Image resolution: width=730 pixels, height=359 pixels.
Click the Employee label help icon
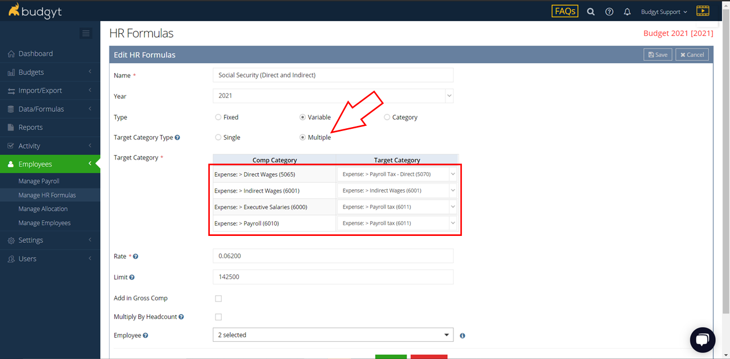point(145,336)
